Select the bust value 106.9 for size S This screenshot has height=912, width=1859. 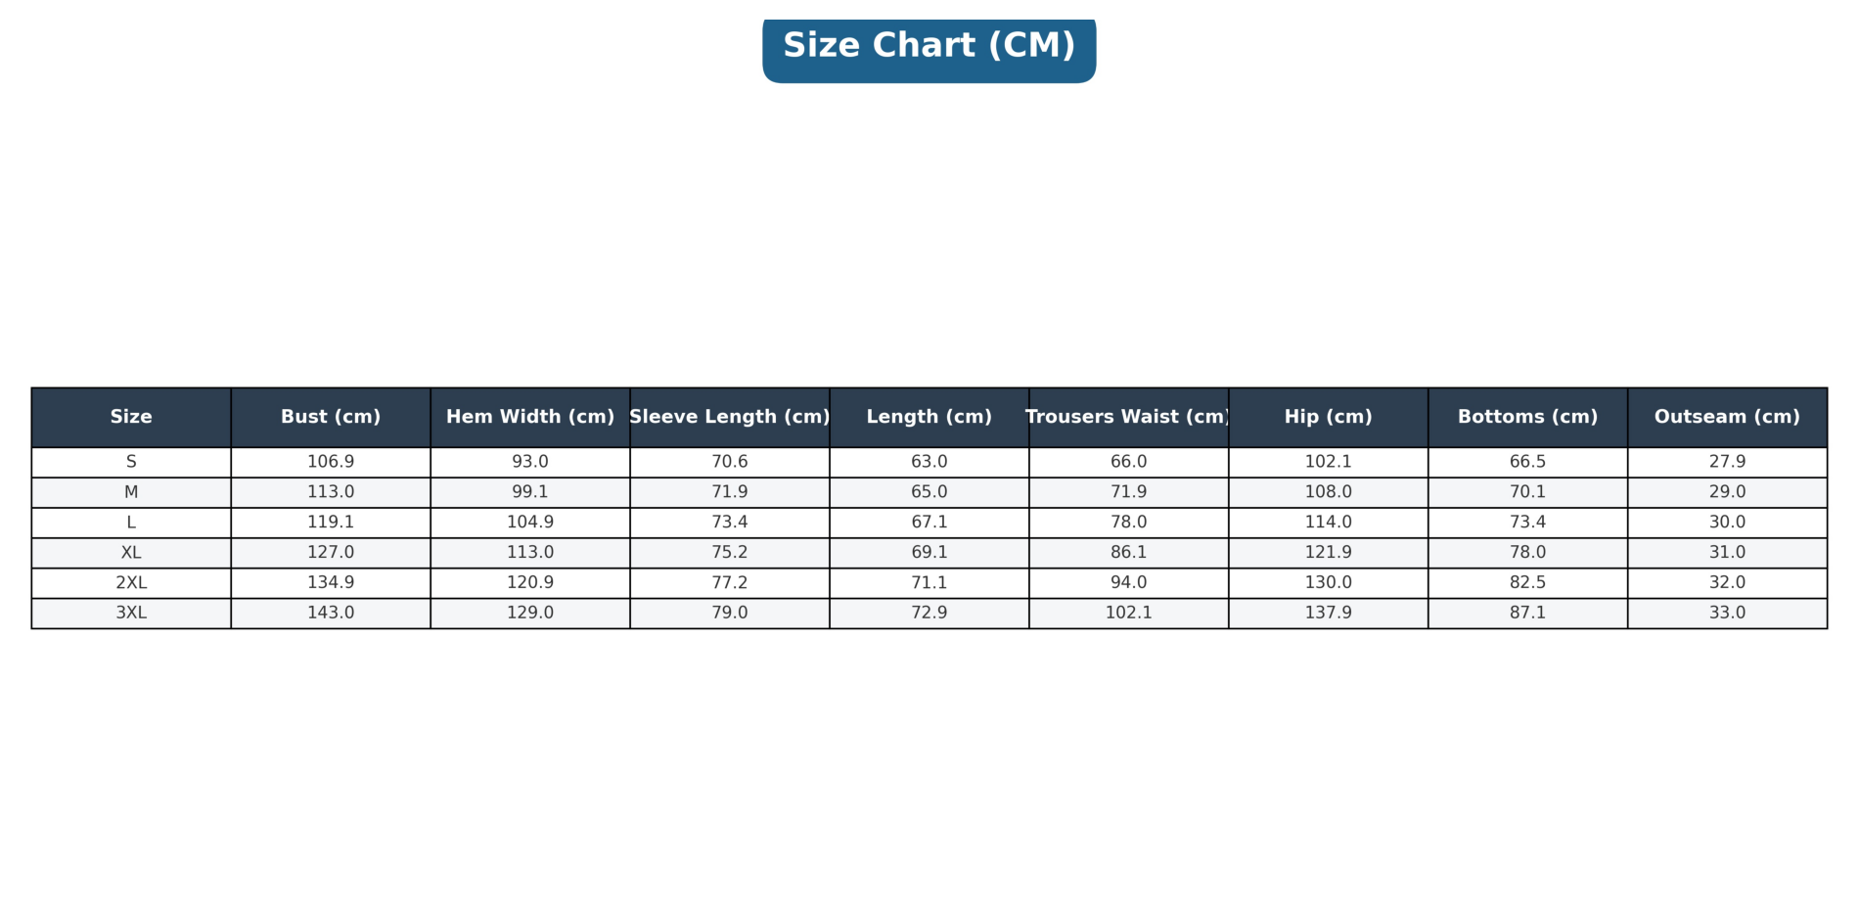click(x=331, y=462)
